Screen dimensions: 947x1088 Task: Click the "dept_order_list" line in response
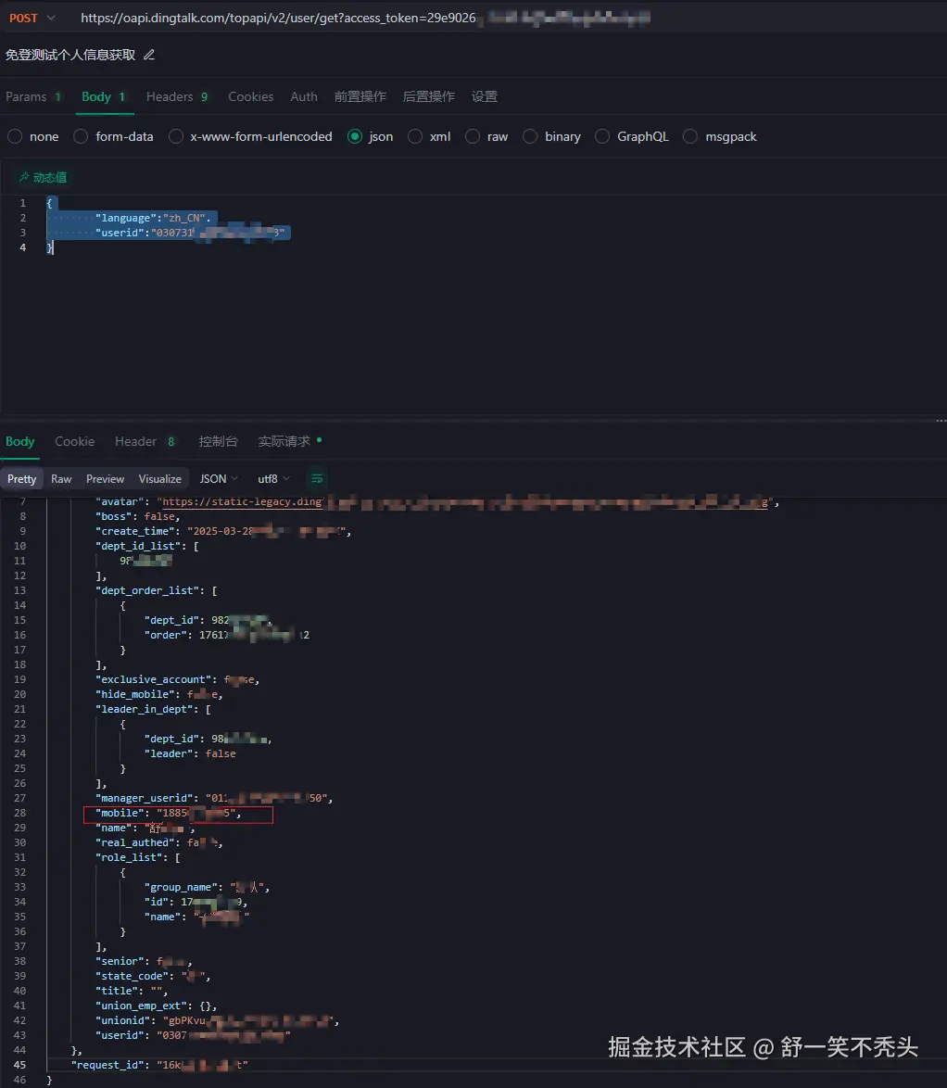(x=156, y=590)
